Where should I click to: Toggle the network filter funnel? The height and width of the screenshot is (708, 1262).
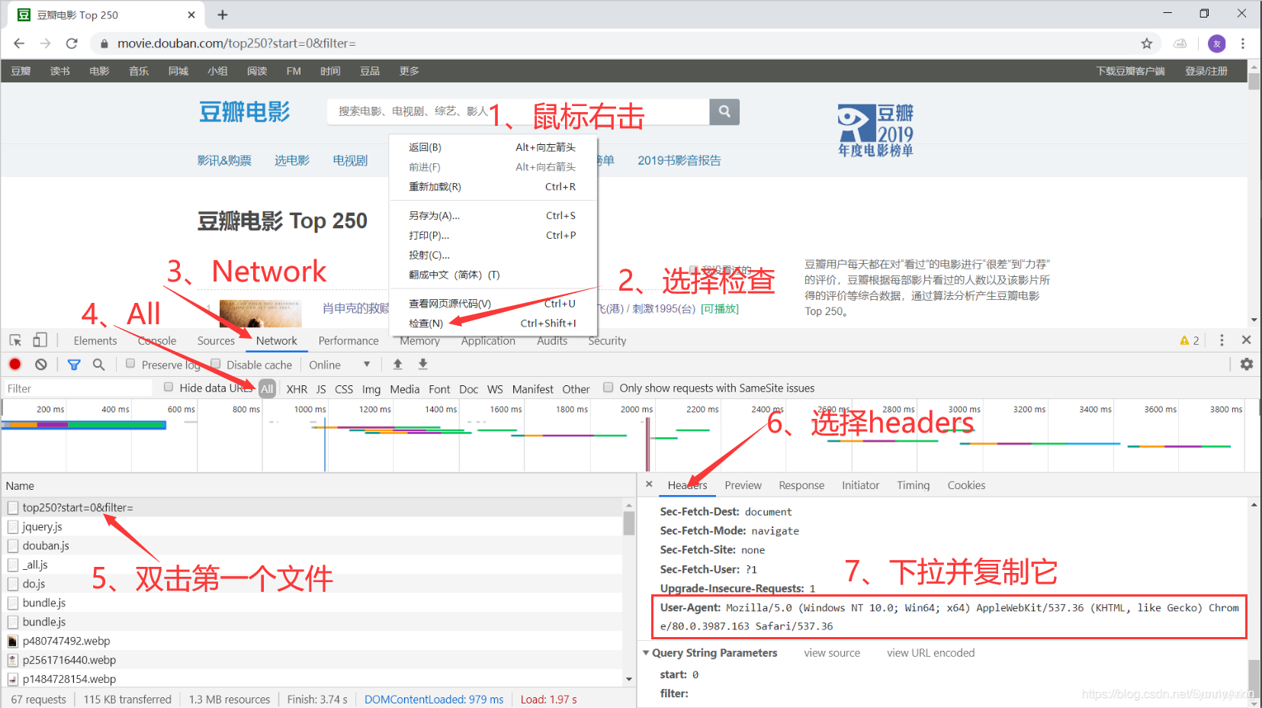(74, 365)
